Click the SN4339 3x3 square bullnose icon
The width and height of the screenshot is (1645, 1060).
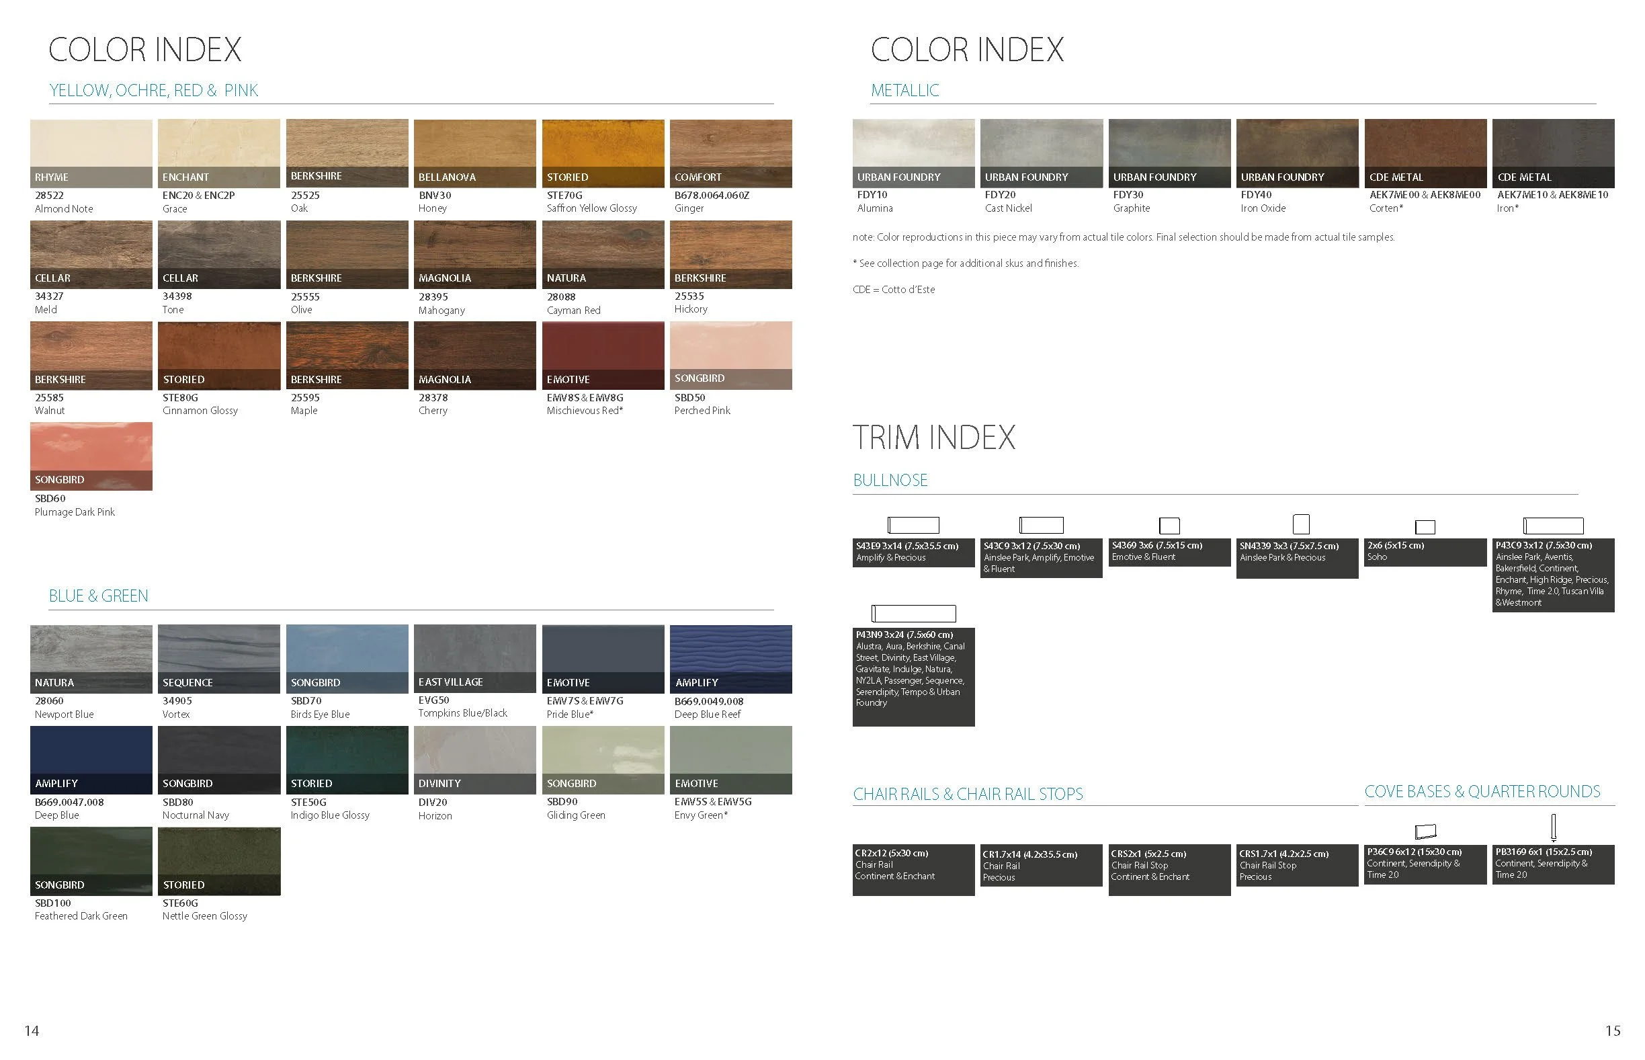[1300, 524]
